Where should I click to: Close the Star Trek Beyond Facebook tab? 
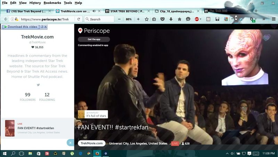click(x=50, y=11)
